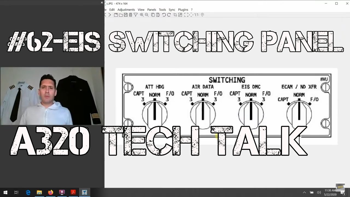This screenshot has height=197, width=350.
Task: Go to the next image arrow
Action: [110, 15]
